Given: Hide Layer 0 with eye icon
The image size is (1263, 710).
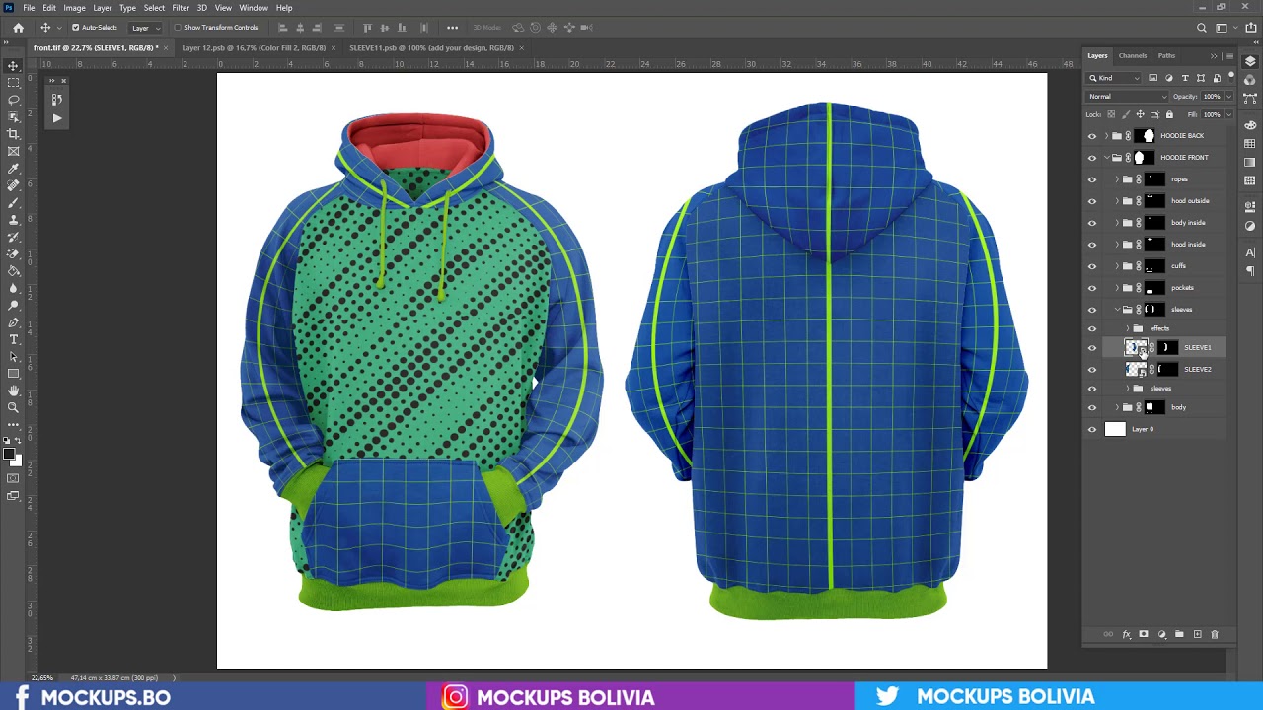Looking at the screenshot, I should tap(1091, 430).
